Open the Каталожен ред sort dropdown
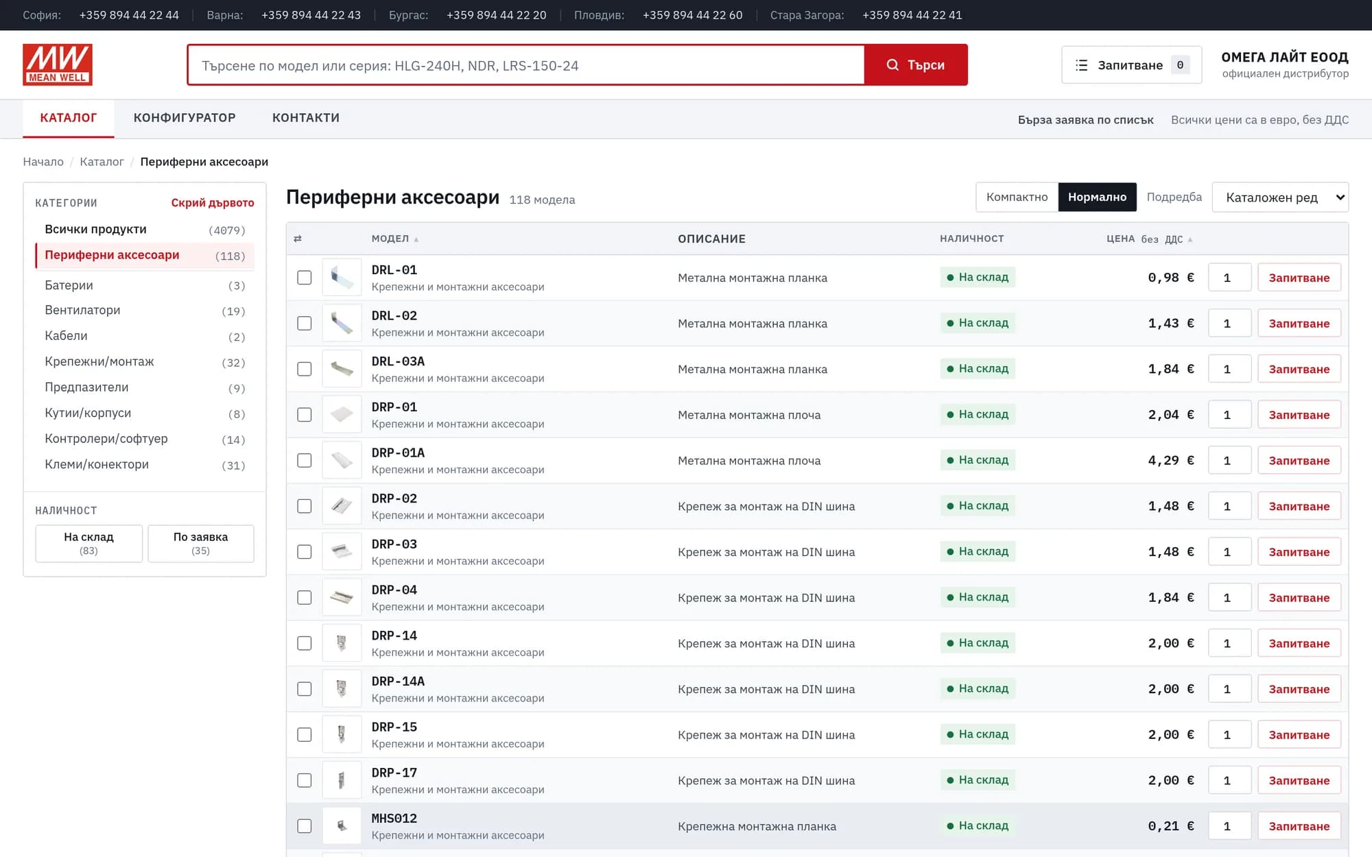 click(1280, 197)
